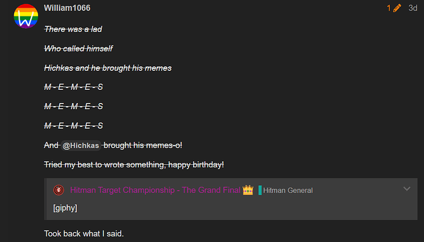Click the orange edit count number 1

(x=389, y=8)
